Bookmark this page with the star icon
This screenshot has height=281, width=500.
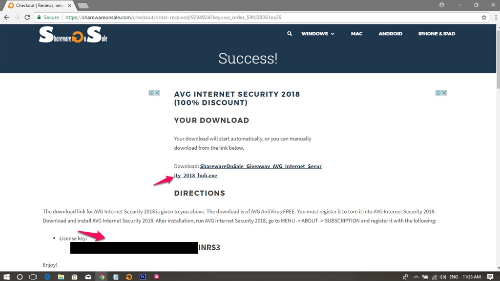[x=484, y=17]
